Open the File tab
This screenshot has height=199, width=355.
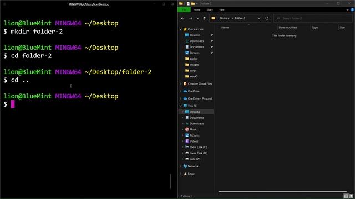(x=184, y=10)
